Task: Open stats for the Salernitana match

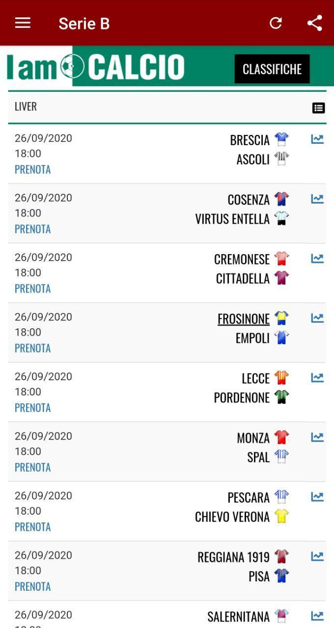Action: click(317, 616)
